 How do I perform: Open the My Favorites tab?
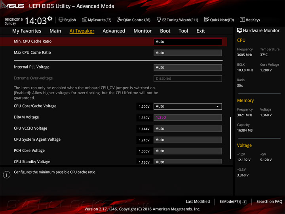pos(27,31)
